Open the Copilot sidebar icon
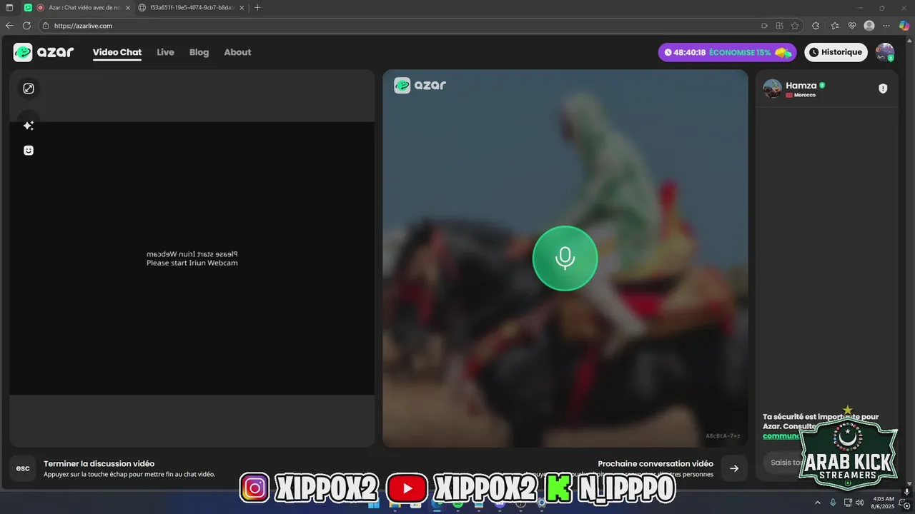915x514 pixels. coord(904,26)
